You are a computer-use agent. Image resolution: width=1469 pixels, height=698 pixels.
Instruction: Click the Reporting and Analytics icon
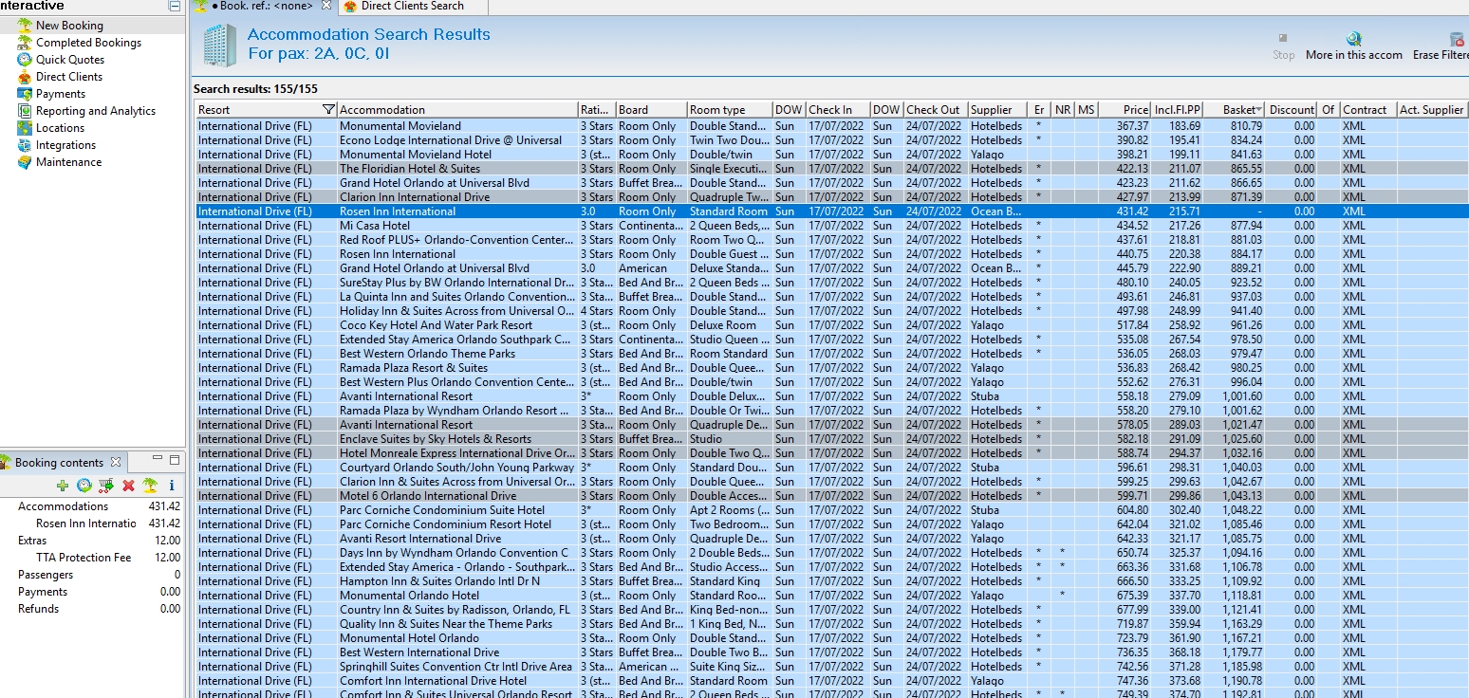click(x=25, y=111)
